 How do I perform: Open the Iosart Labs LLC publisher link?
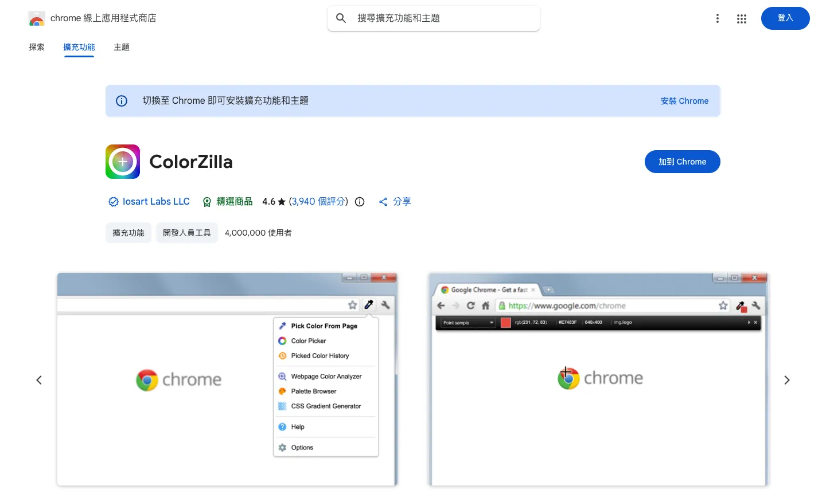pyautogui.click(x=156, y=202)
